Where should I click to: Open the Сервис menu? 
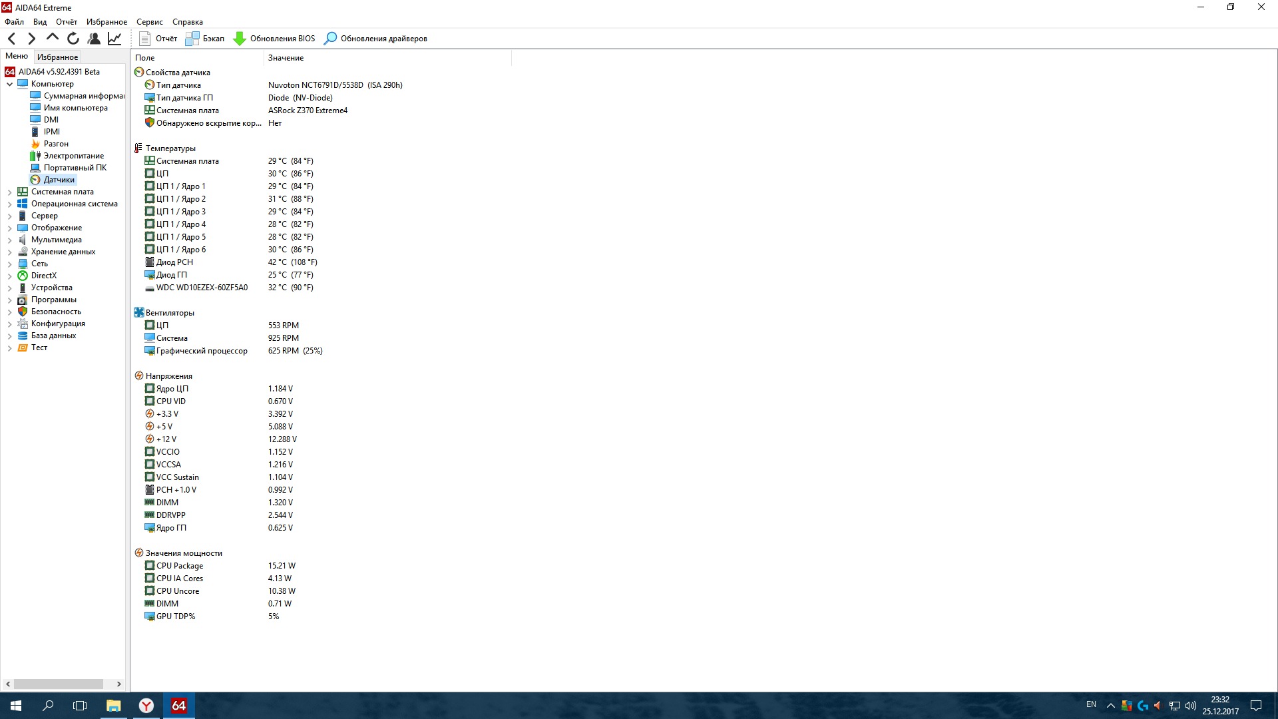point(149,22)
